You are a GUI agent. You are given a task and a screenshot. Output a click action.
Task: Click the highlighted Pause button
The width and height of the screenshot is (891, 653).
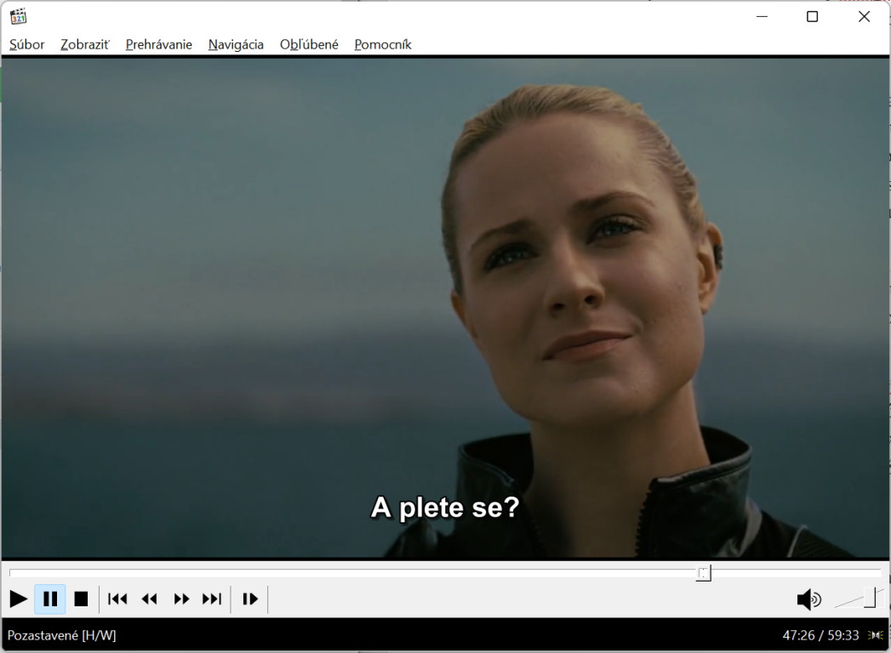click(50, 599)
